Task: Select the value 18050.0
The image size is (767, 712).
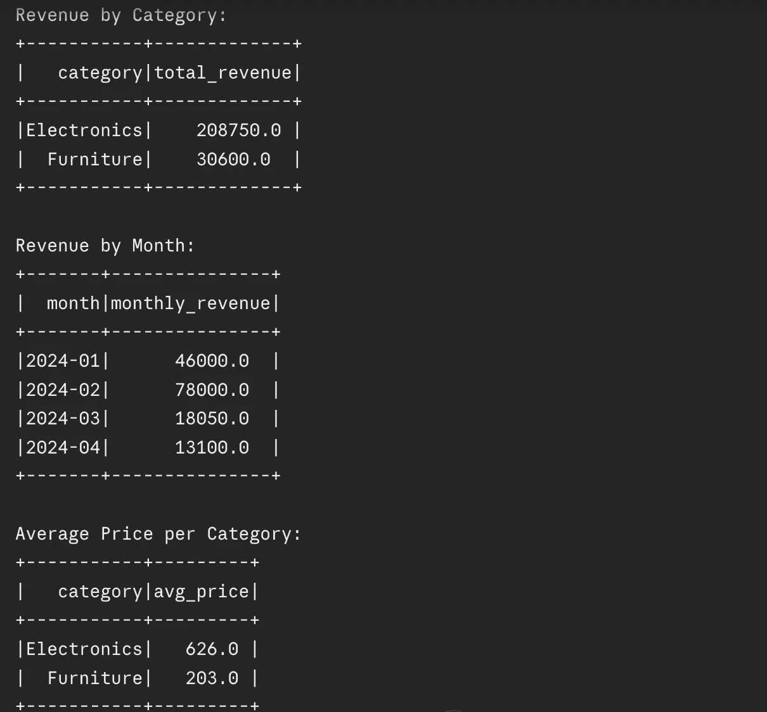Action: (212, 419)
